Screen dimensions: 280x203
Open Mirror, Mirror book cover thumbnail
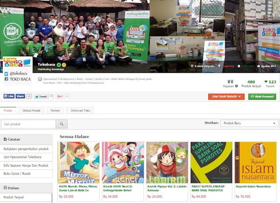pyautogui.click(x=79, y=162)
